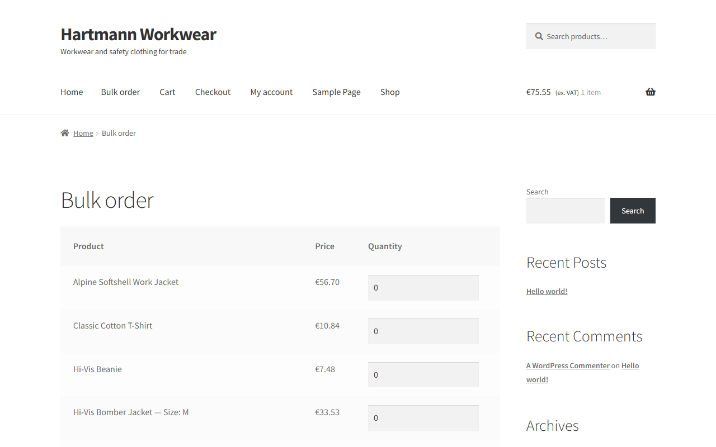Navigate to Checkout page
The image size is (716, 447).
click(x=213, y=92)
